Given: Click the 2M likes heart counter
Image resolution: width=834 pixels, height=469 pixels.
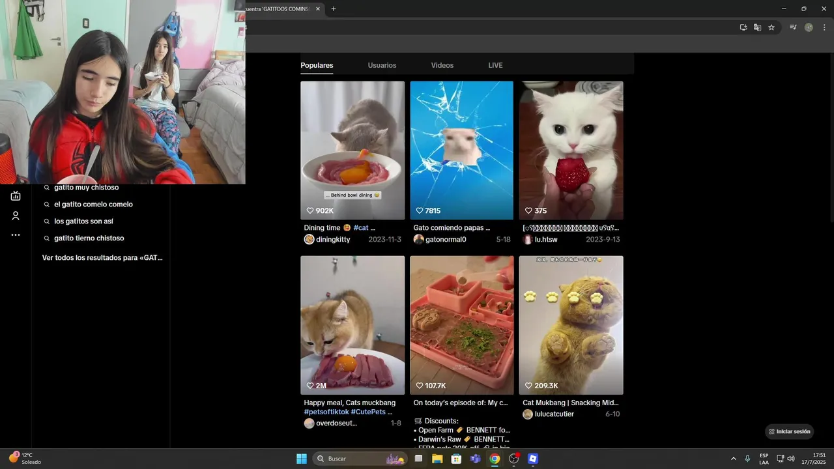Looking at the screenshot, I should coord(317,386).
